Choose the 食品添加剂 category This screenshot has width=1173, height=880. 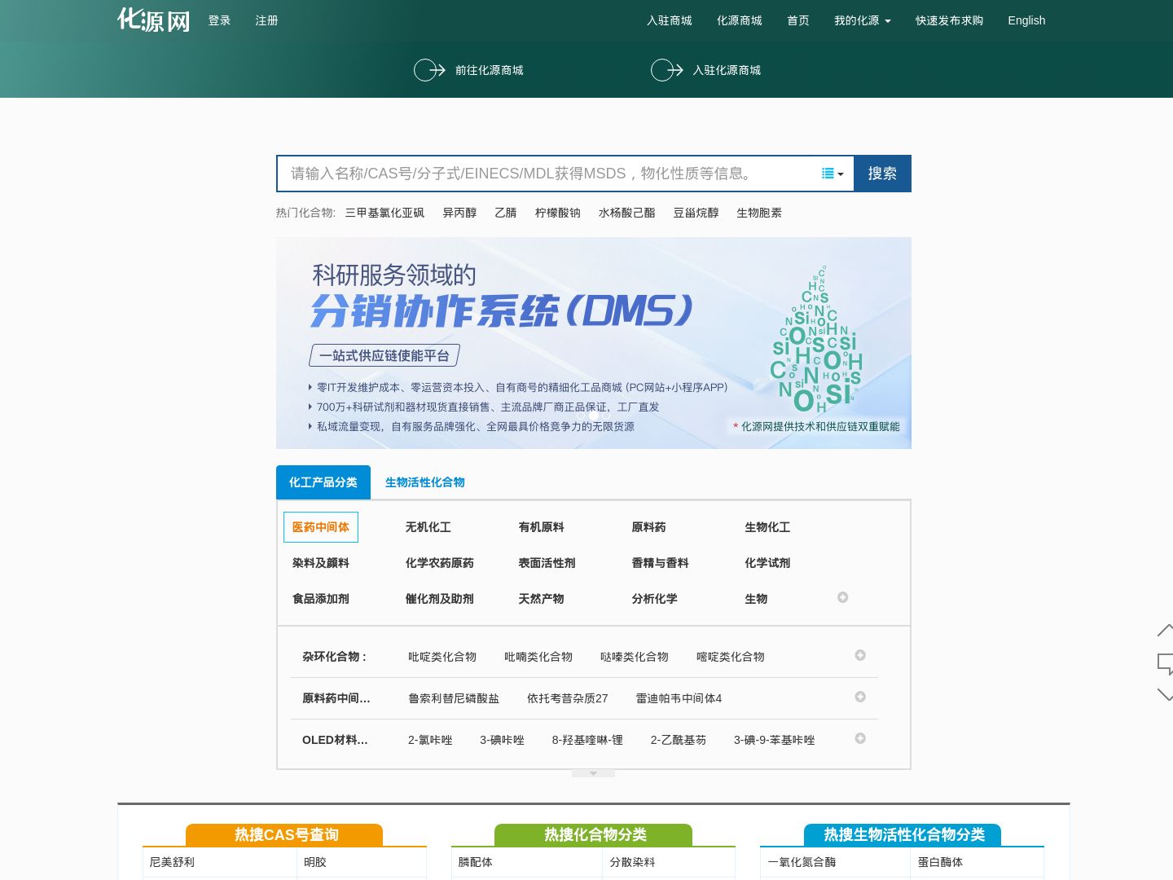coord(321,599)
